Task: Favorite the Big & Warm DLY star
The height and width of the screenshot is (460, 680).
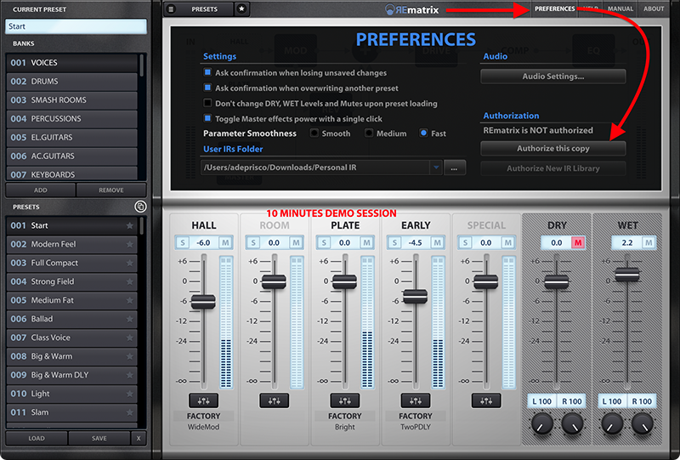Action: point(129,375)
